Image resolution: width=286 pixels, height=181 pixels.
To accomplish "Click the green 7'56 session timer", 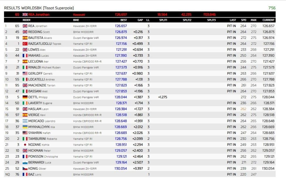I will point(272,8).
